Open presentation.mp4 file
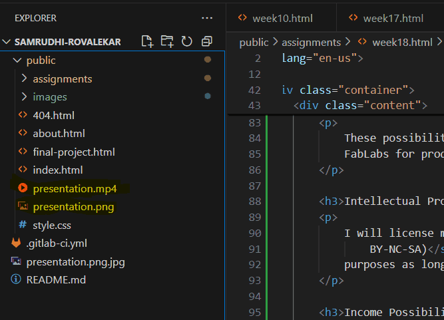The width and height of the screenshot is (444, 320). click(75, 189)
